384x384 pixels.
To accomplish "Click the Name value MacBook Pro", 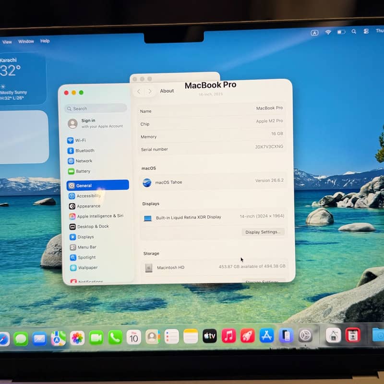I will (x=269, y=108).
